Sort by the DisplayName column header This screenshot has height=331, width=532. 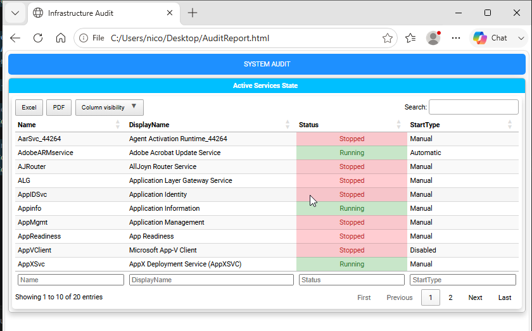pos(211,125)
